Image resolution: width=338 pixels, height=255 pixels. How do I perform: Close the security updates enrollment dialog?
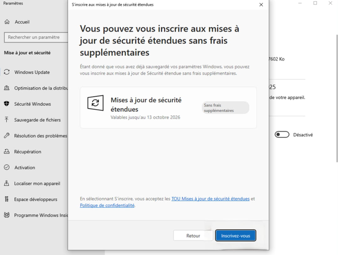261,5
